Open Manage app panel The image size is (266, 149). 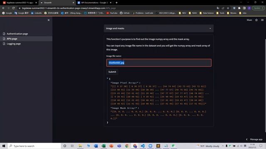coord(254,139)
